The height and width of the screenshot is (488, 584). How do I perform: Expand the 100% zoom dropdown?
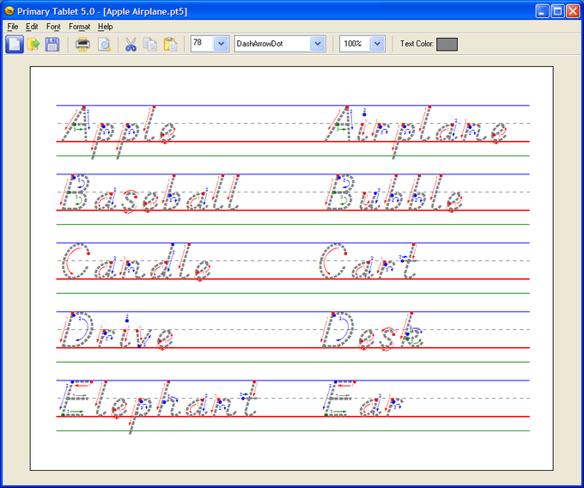376,44
